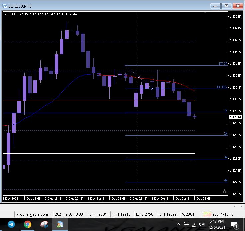The height and width of the screenshot is (231, 245).
Task: Click the O: 1.12784 open price field
Action: pos(98,214)
